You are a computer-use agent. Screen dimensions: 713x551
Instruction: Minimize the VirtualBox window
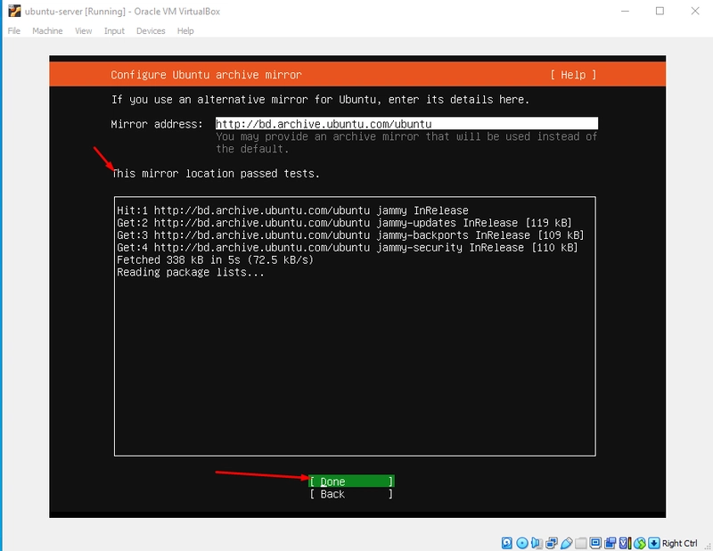coord(626,11)
